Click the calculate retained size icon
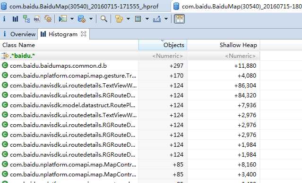The width and height of the screenshot is (302, 183). point(138,19)
